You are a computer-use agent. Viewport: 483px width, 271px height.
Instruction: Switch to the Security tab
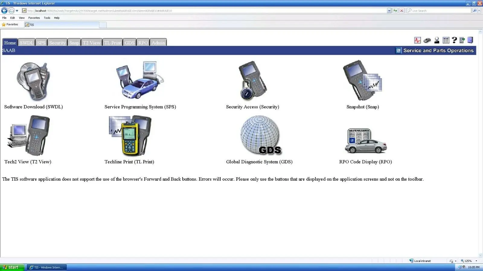57,42
